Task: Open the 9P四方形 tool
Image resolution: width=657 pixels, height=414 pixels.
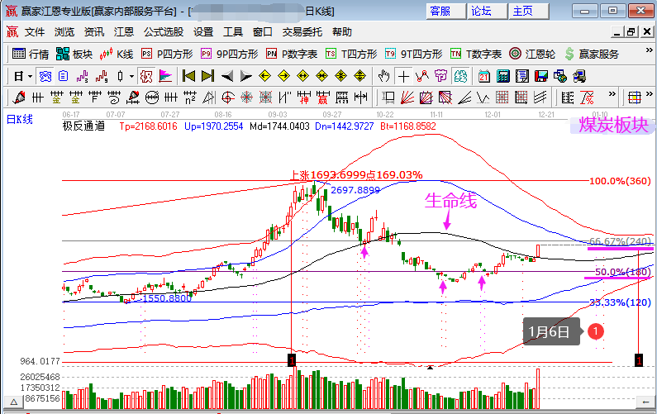Action: click(x=229, y=54)
